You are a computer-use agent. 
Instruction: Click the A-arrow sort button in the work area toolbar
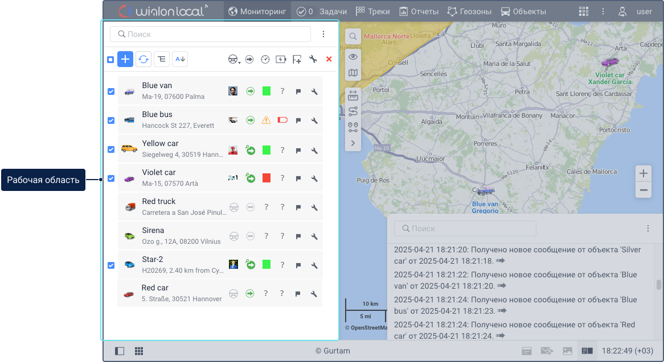coord(180,59)
